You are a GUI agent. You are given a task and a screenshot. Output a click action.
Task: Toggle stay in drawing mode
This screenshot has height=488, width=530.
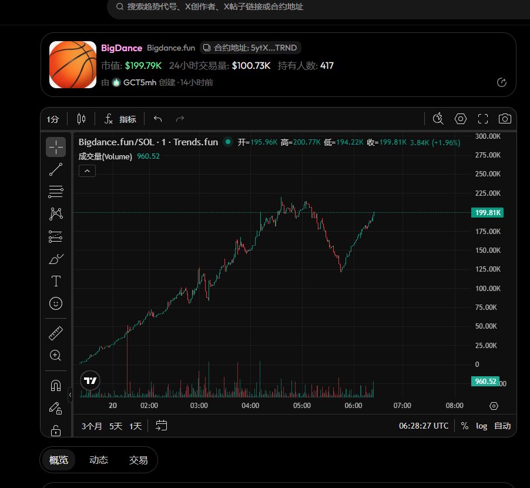56,408
